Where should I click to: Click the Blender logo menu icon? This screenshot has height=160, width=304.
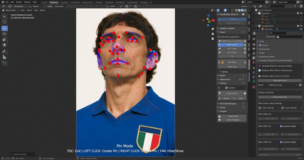pyautogui.click(x=2, y=2)
